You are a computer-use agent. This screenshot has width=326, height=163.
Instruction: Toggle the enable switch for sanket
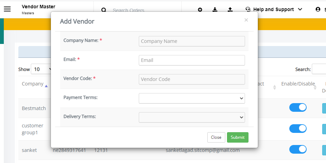[x=298, y=150]
